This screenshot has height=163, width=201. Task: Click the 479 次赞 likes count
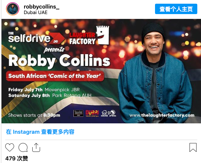[17, 159]
